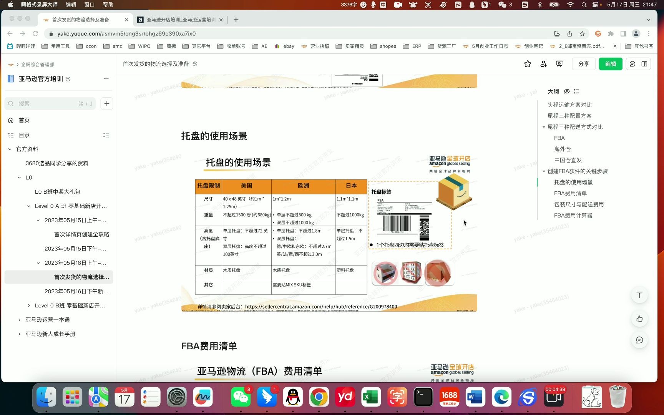Viewport: 664px width, 415px height.
Task: Open the floating comment button
Action: coord(639,340)
